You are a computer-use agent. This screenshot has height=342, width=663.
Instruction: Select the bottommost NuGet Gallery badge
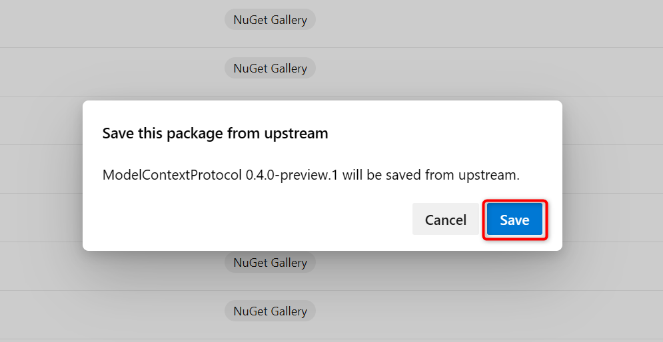pos(270,311)
